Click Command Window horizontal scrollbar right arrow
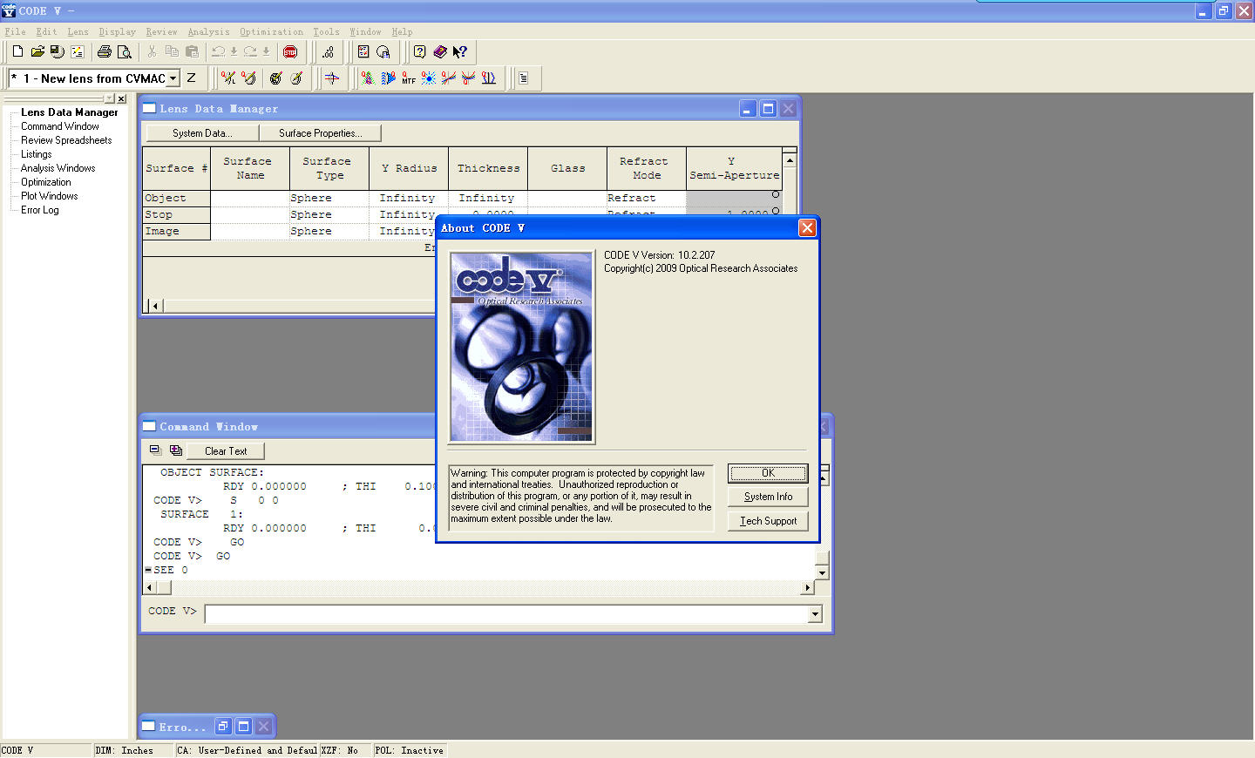 (807, 587)
